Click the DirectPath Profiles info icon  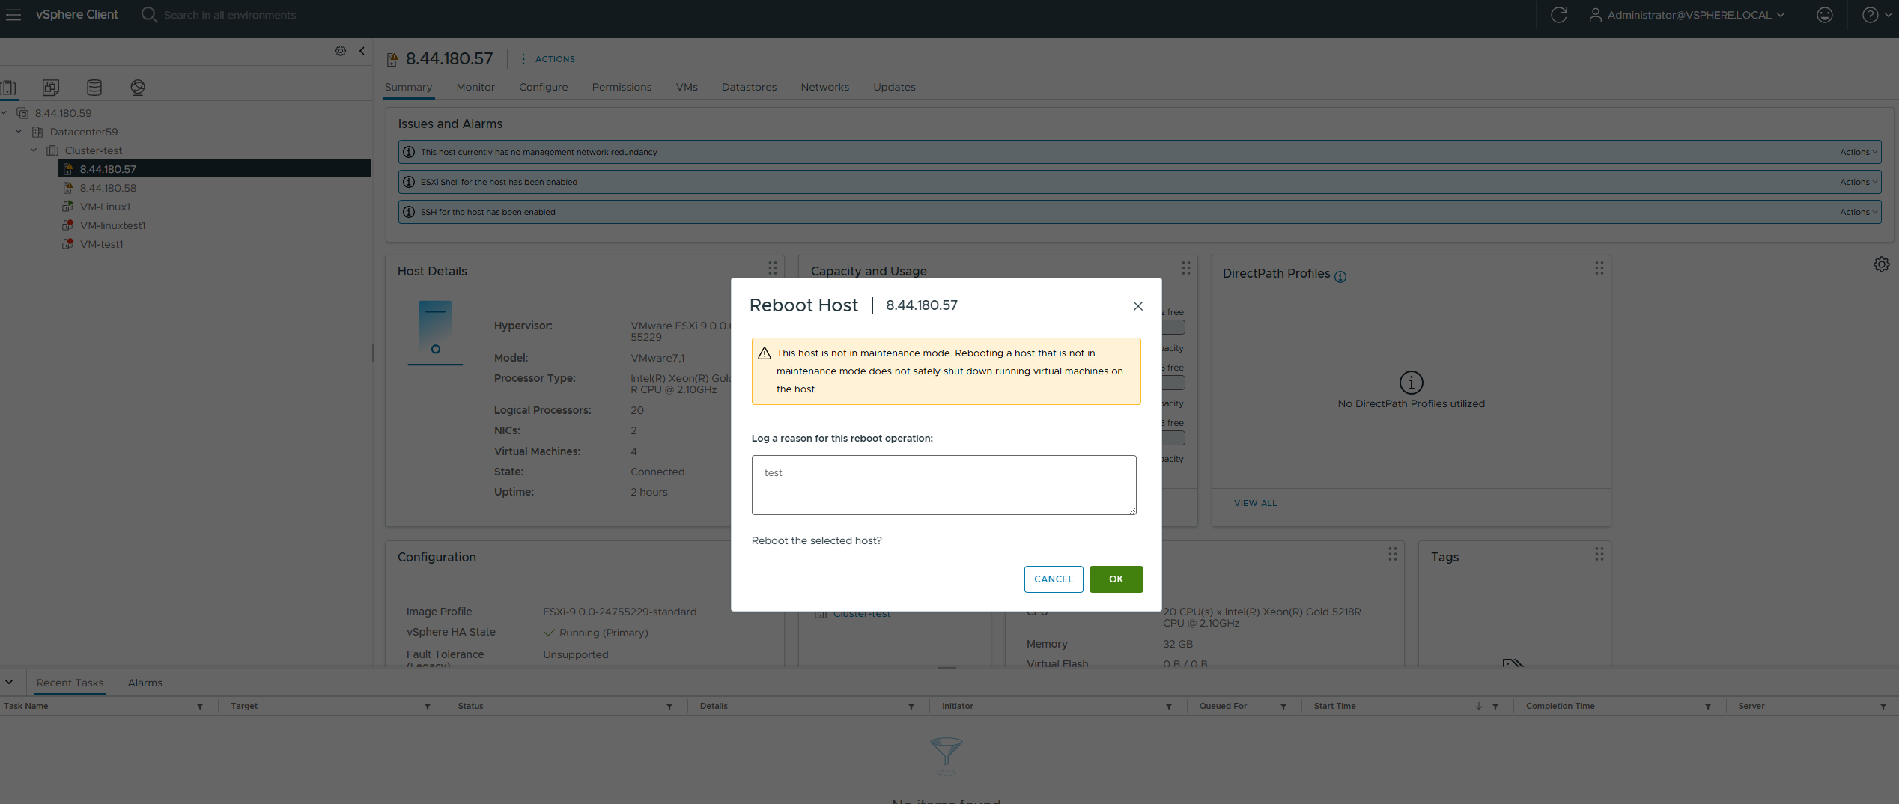tap(1340, 277)
